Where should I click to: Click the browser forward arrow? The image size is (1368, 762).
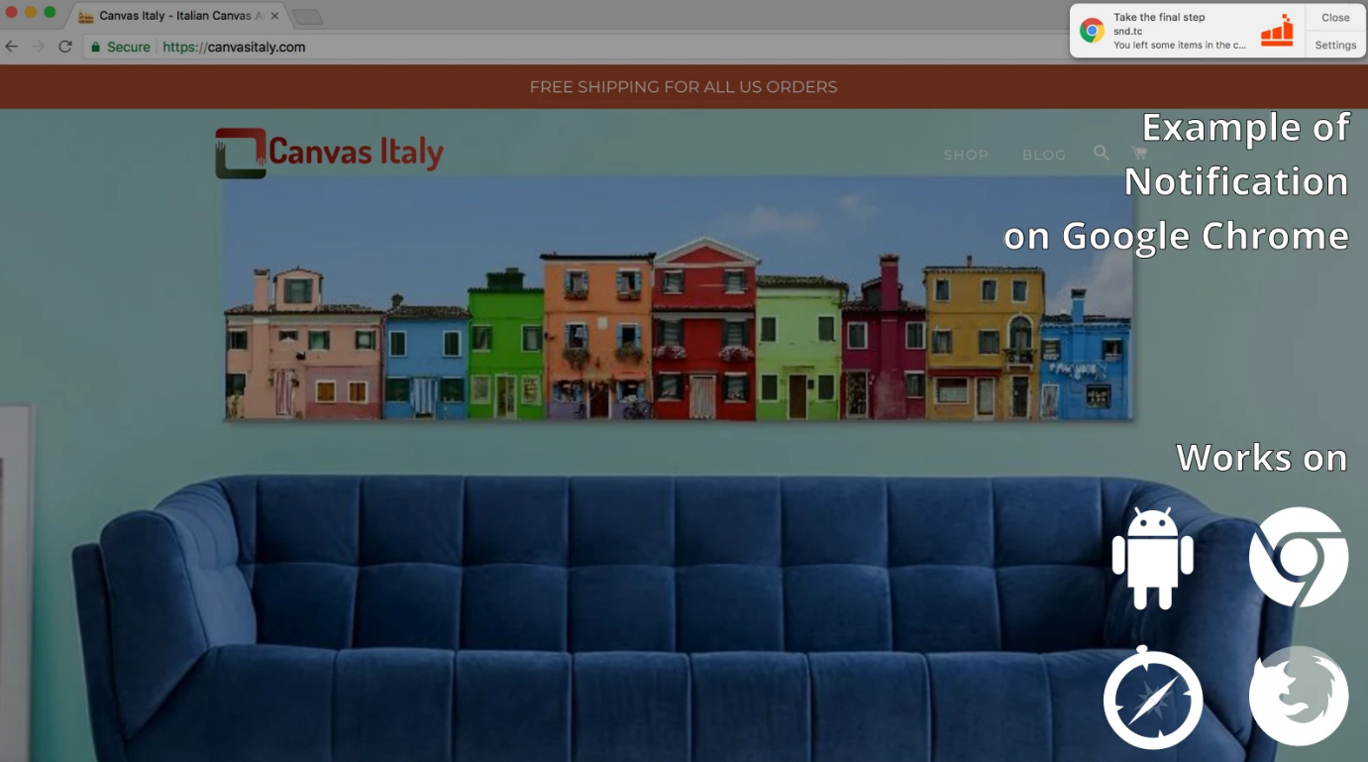pos(38,47)
